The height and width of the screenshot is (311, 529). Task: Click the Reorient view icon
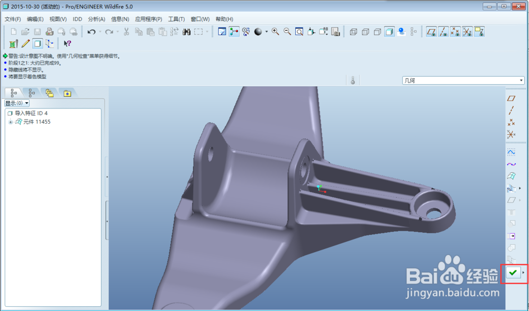tap(311, 32)
